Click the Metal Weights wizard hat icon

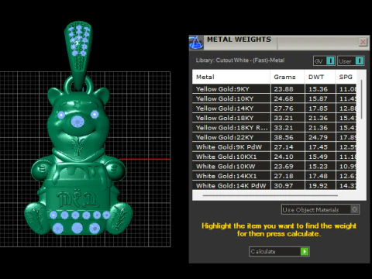(x=196, y=43)
